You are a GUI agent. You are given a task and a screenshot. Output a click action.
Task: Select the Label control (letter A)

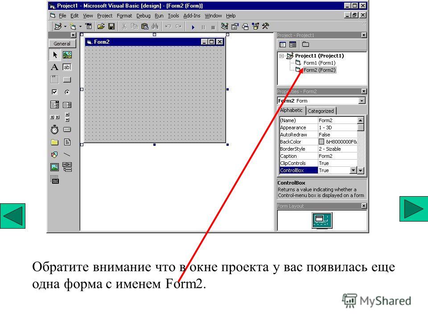(x=54, y=67)
